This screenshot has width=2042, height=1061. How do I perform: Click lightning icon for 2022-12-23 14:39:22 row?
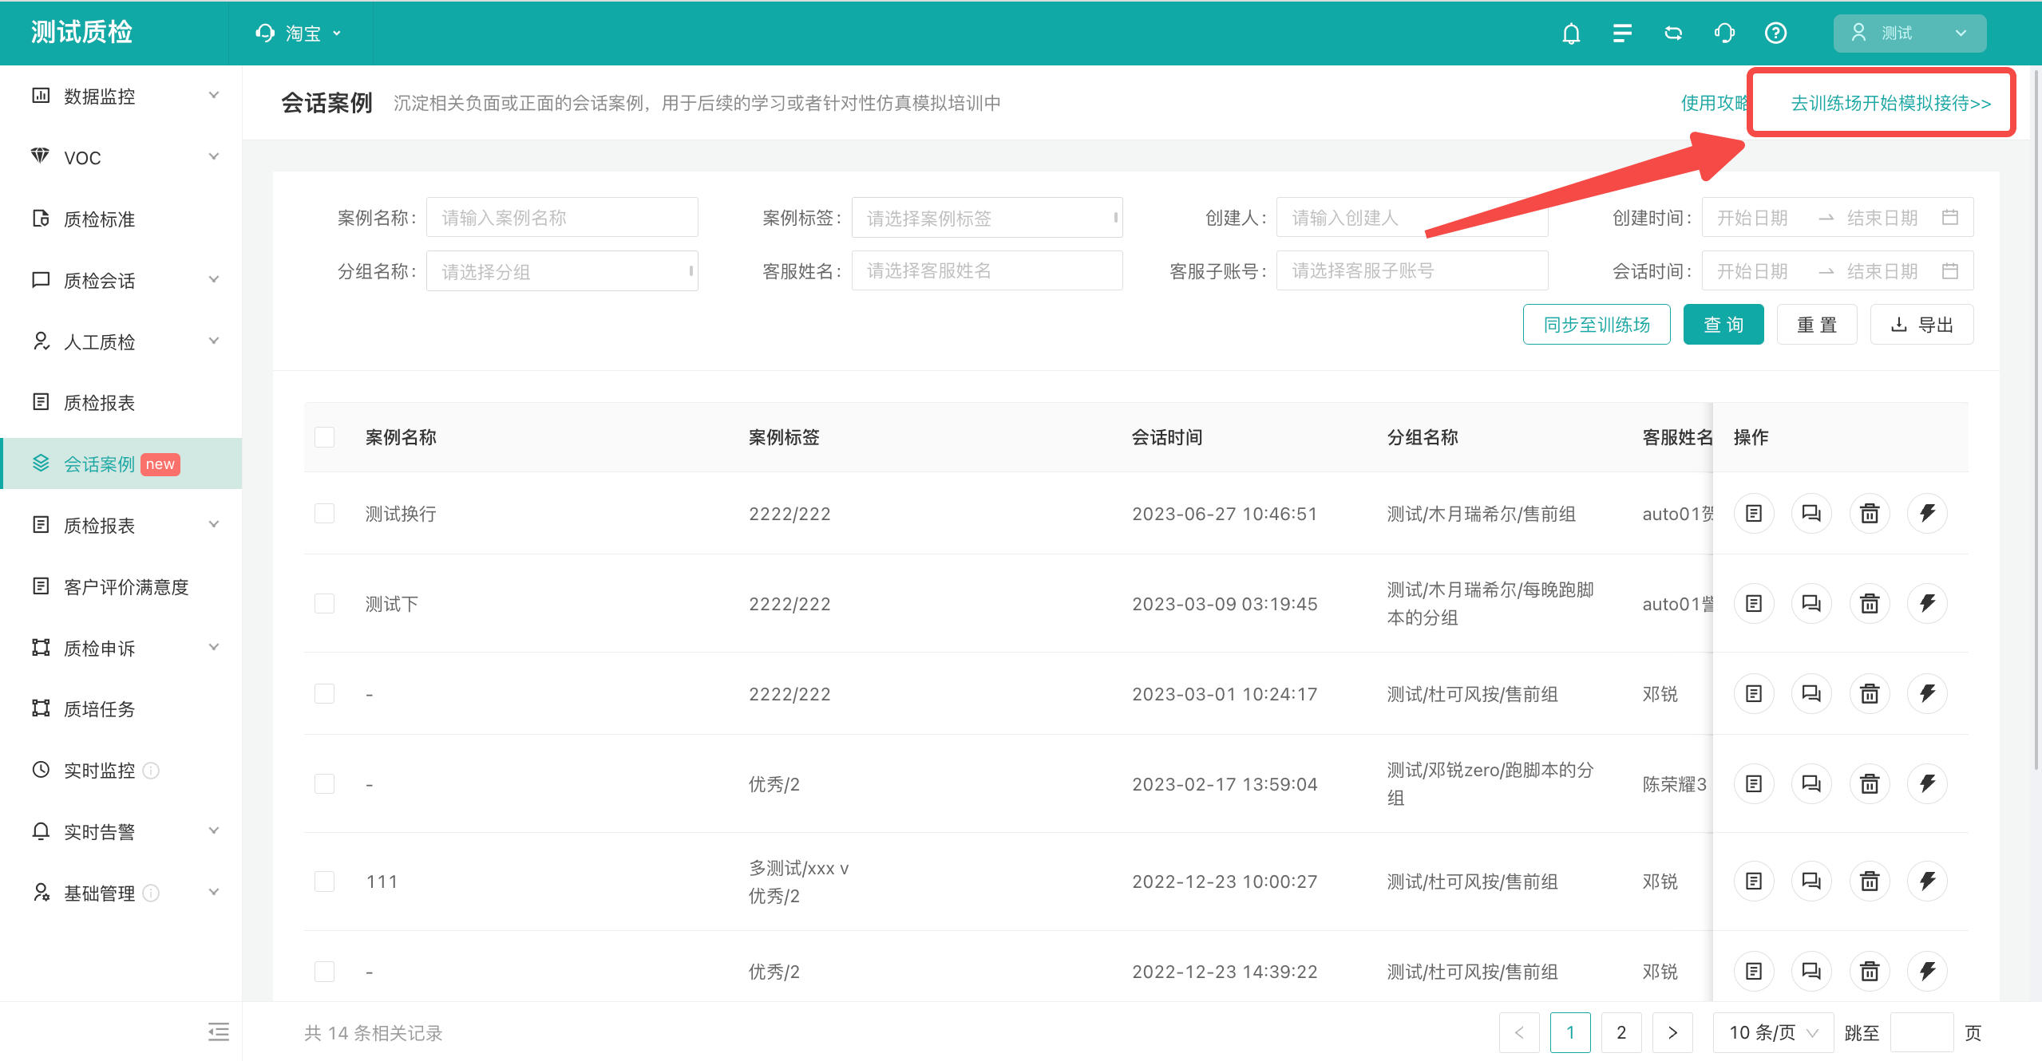(1927, 971)
